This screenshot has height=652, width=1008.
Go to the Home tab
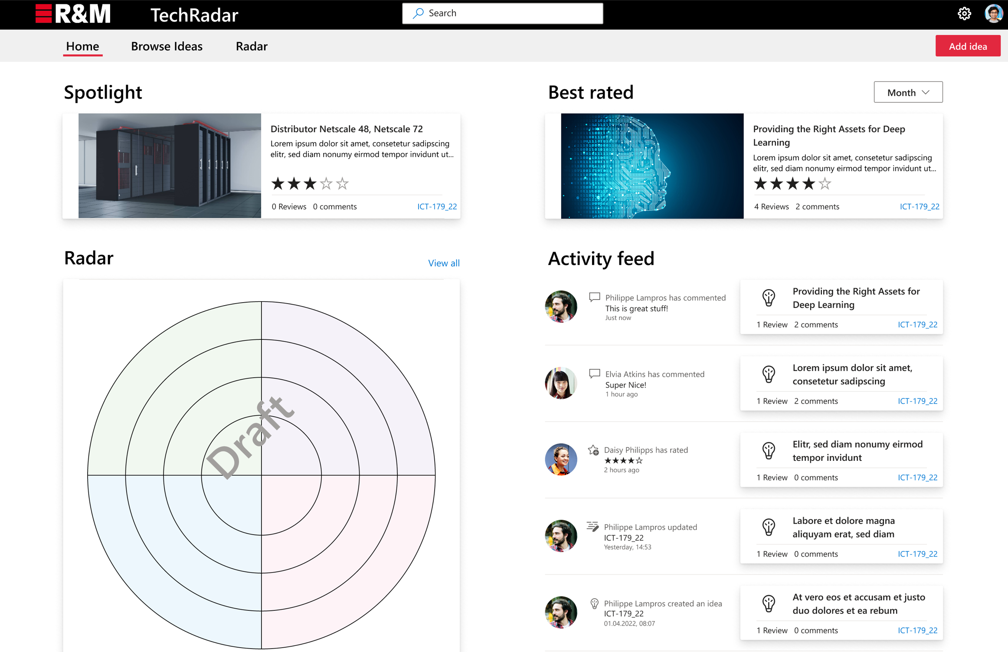tap(82, 46)
